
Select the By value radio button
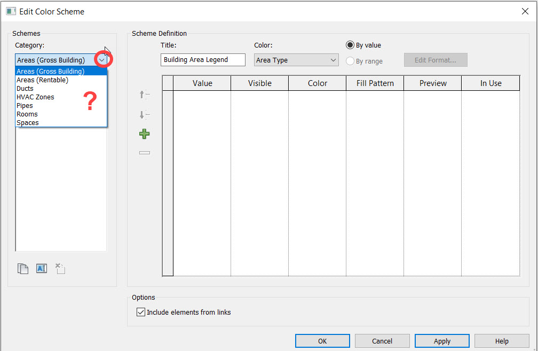pyautogui.click(x=351, y=45)
